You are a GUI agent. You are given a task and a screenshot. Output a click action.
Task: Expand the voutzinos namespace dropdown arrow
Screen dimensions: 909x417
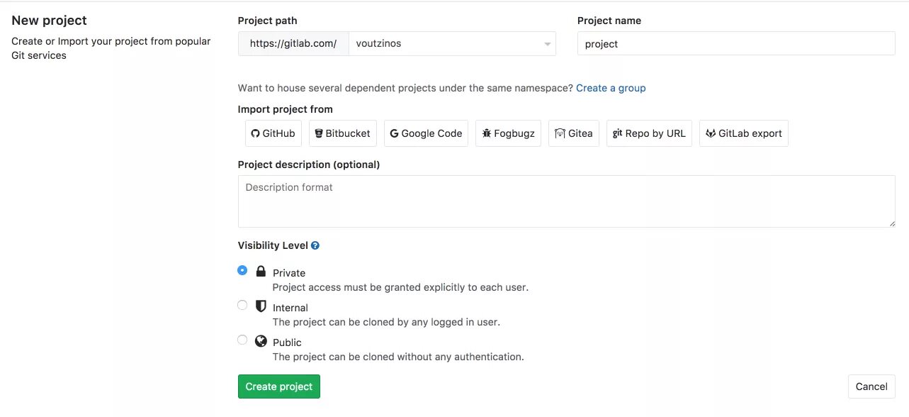click(x=547, y=44)
